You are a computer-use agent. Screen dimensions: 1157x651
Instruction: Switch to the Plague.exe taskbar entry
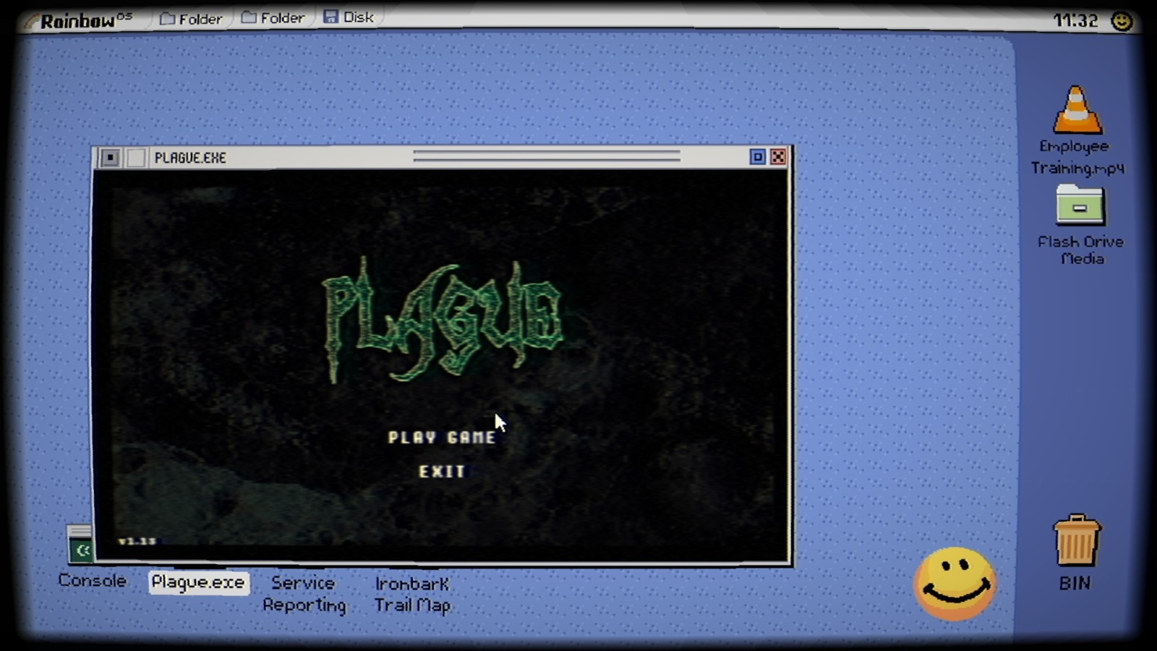point(199,582)
